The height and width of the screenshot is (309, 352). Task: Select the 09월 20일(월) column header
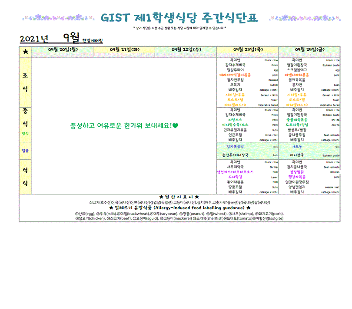(63, 50)
